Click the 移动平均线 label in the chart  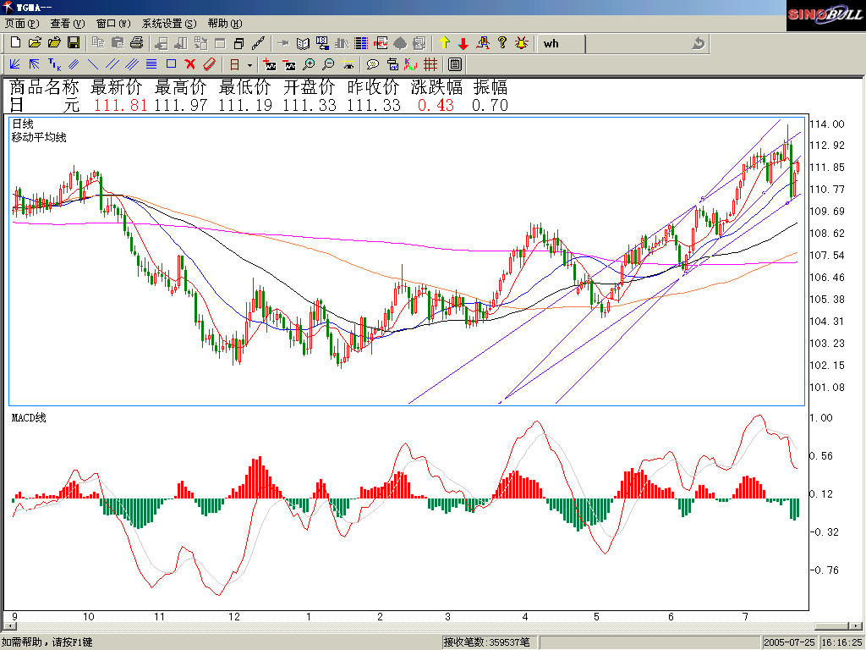(39, 137)
